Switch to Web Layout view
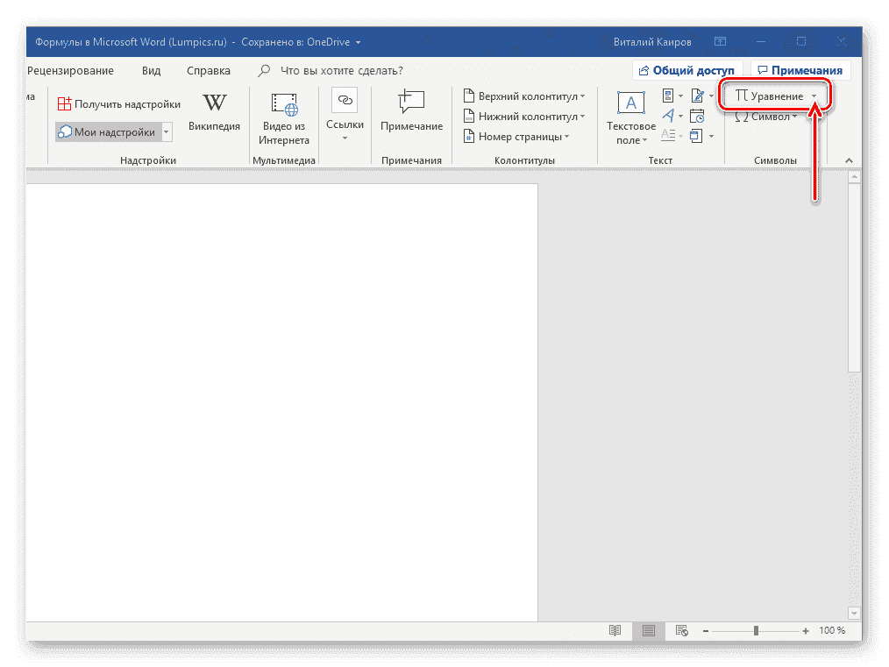The width and height of the screenshot is (889, 667). (x=682, y=630)
